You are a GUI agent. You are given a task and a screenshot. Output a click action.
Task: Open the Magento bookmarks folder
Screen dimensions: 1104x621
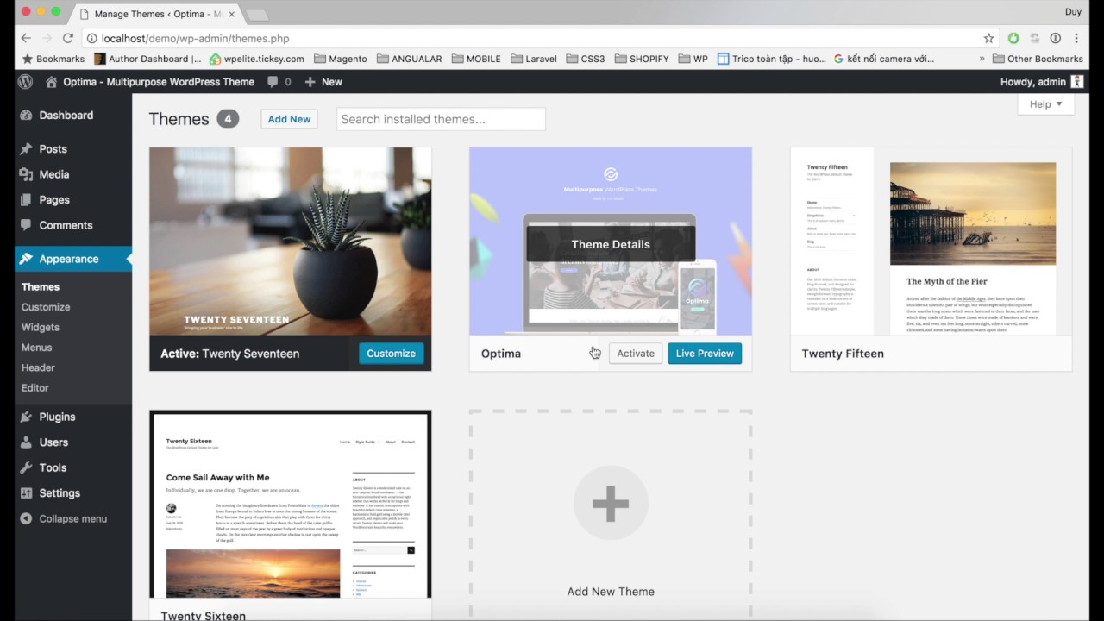pyautogui.click(x=340, y=59)
